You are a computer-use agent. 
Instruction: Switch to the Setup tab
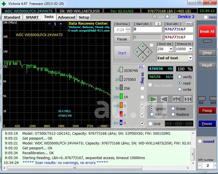[x=84, y=17]
